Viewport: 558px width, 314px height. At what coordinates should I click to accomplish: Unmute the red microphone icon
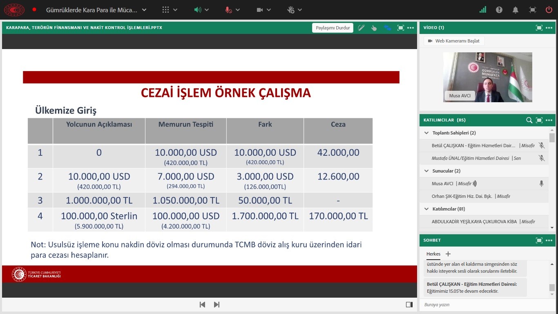(x=228, y=10)
